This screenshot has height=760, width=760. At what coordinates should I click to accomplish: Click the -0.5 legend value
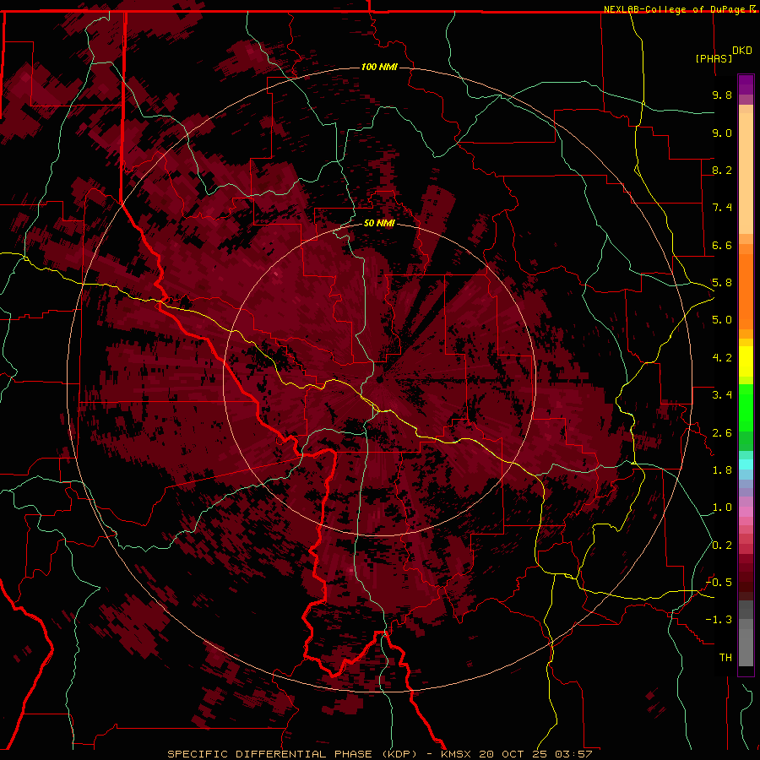tap(719, 583)
